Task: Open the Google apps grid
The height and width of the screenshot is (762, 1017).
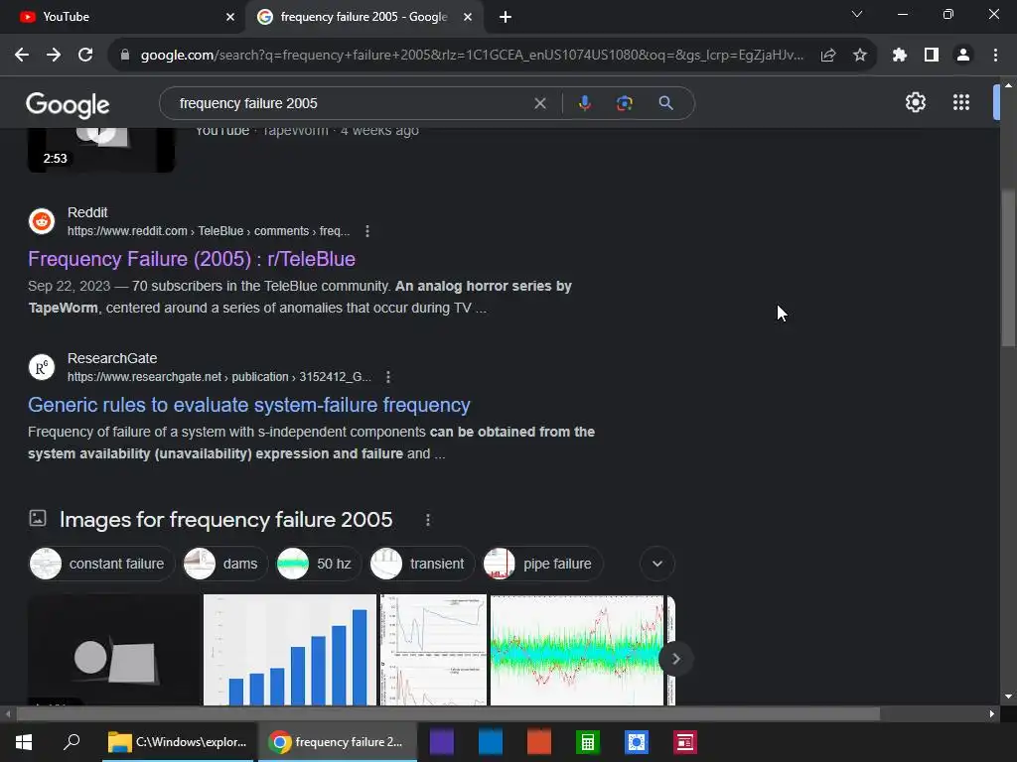Action: 961,102
